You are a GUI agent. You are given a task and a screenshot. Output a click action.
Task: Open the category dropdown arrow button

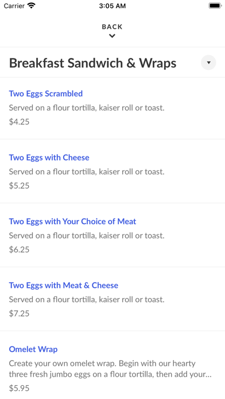coord(208,62)
